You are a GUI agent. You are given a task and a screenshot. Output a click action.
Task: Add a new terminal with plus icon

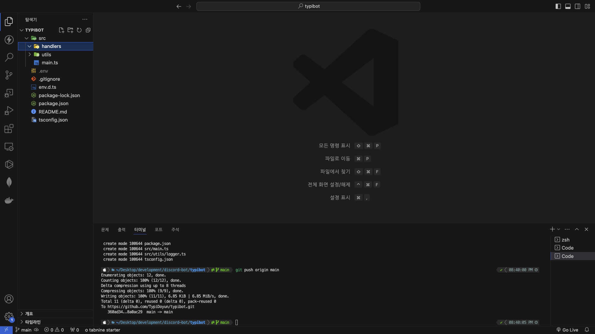pos(552,229)
